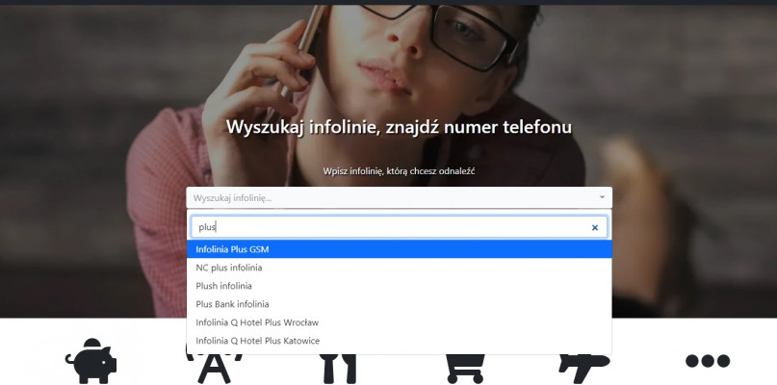Select Infolinia Plus GSM suggestion
This screenshot has height=385, width=777.
(399, 249)
